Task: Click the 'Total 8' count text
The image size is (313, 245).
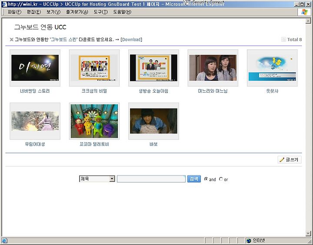Action: pos(294,40)
